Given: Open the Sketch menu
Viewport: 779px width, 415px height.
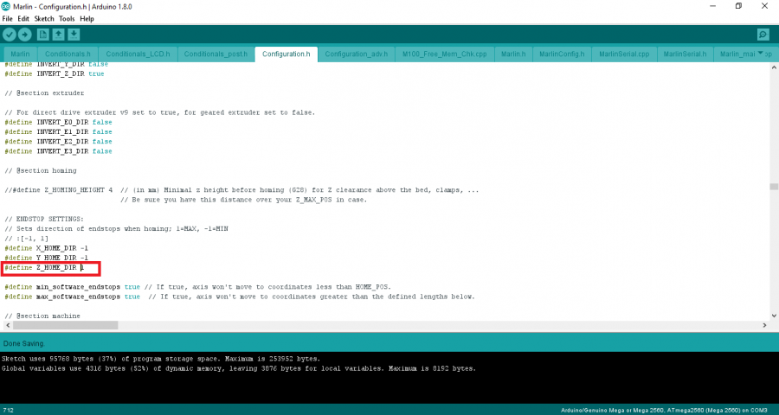Looking at the screenshot, I should (x=43, y=18).
